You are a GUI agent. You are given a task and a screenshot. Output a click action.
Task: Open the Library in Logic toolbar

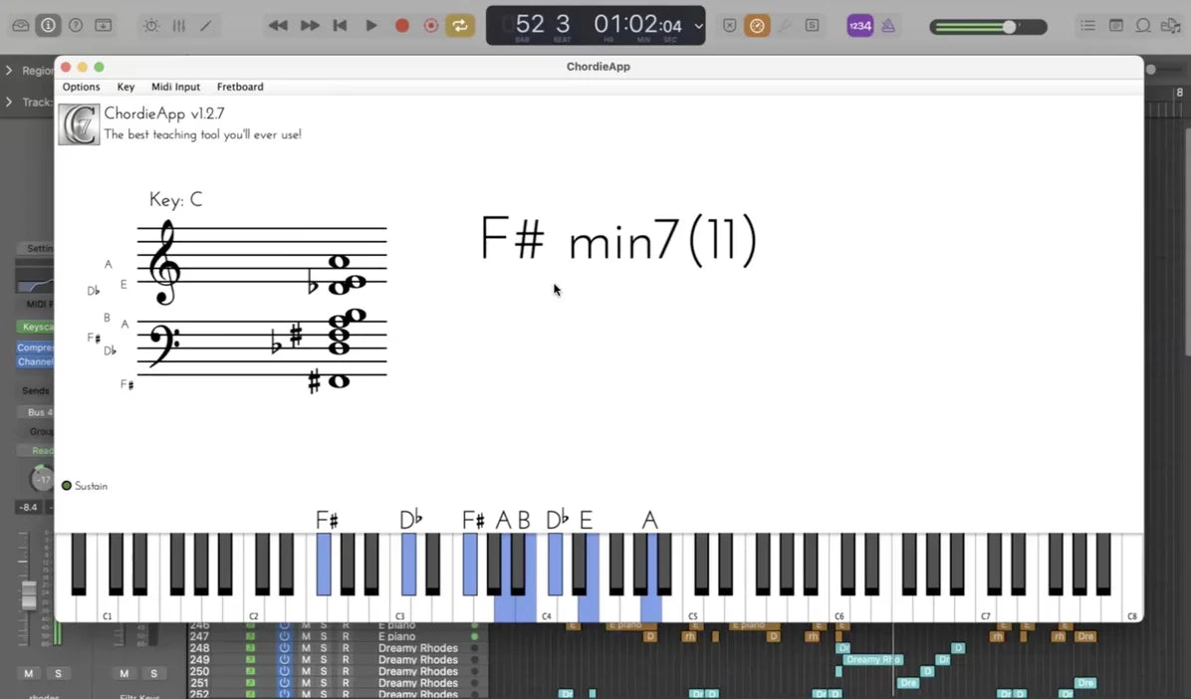(x=21, y=25)
